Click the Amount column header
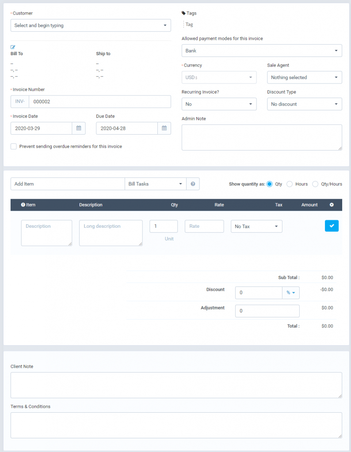Viewport: 351px width, 452px height. tap(309, 205)
